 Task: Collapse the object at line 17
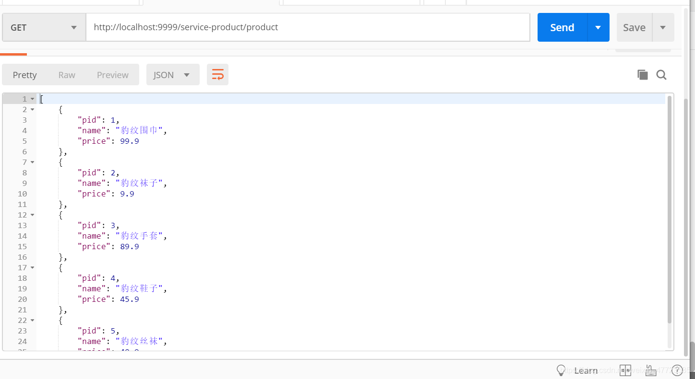(x=33, y=267)
